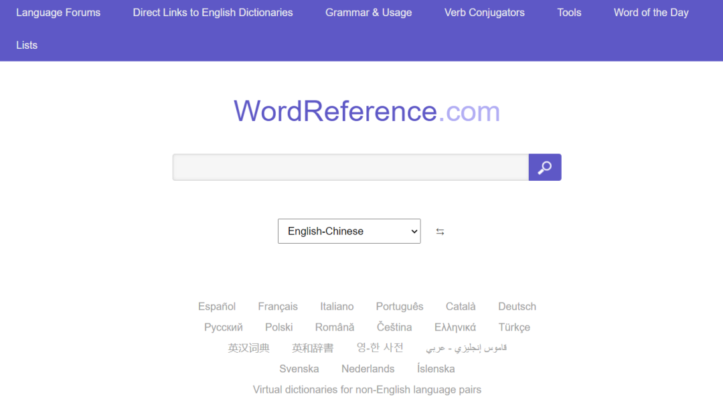Image resolution: width=723 pixels, height=415 pixels.
Task: Swap dictionary language direction arrows
Action: tap(440, 232)
